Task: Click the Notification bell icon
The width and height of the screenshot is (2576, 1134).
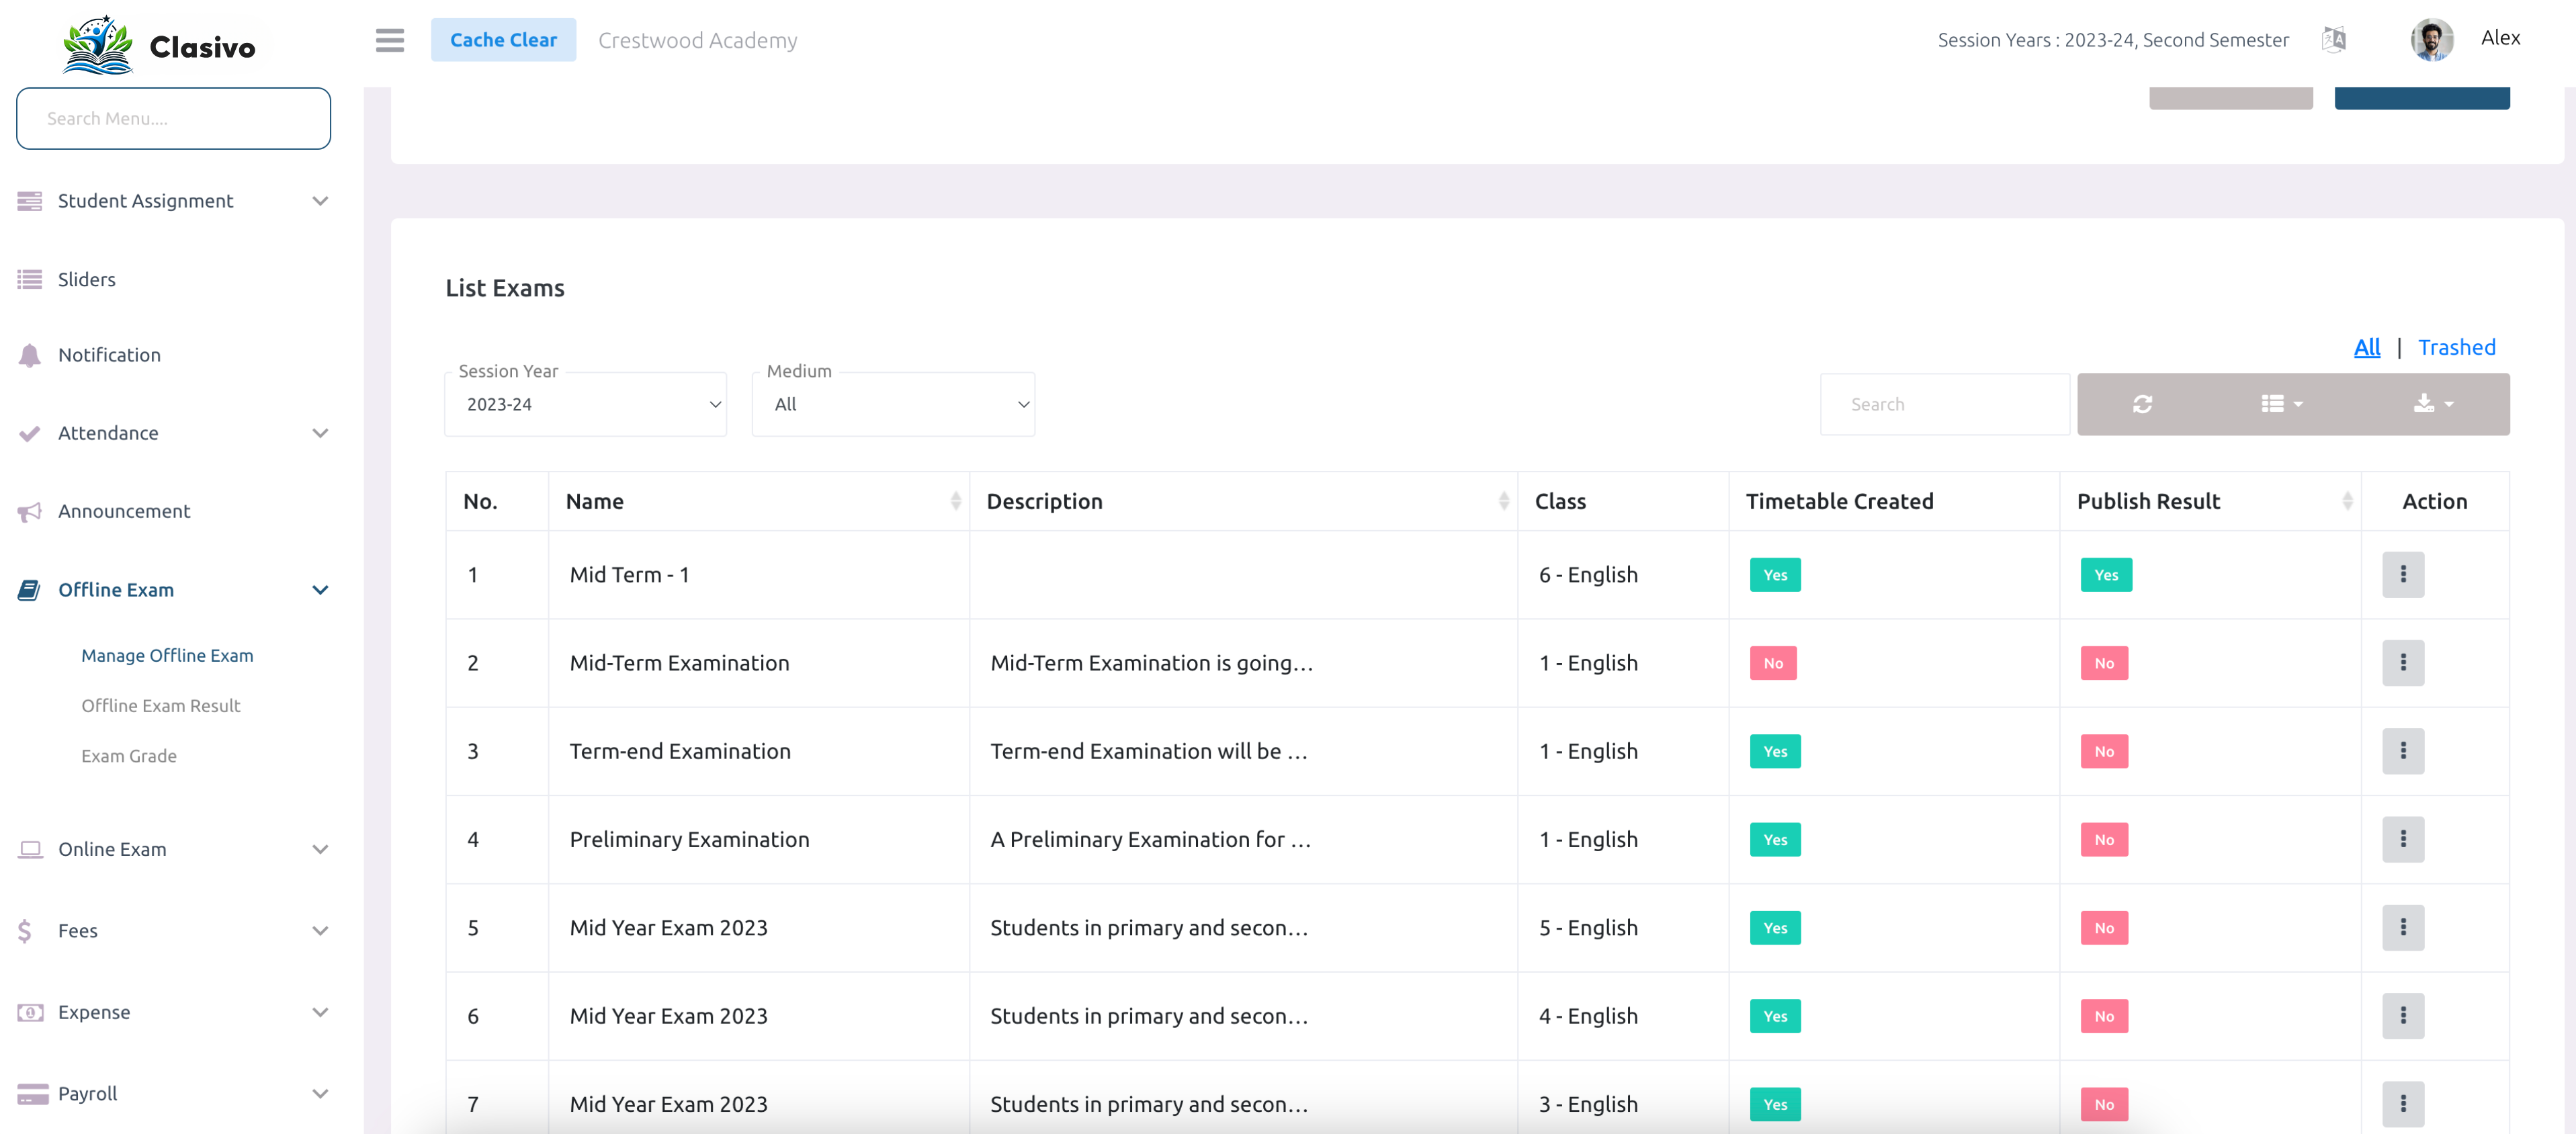Action: click(30, 355)
